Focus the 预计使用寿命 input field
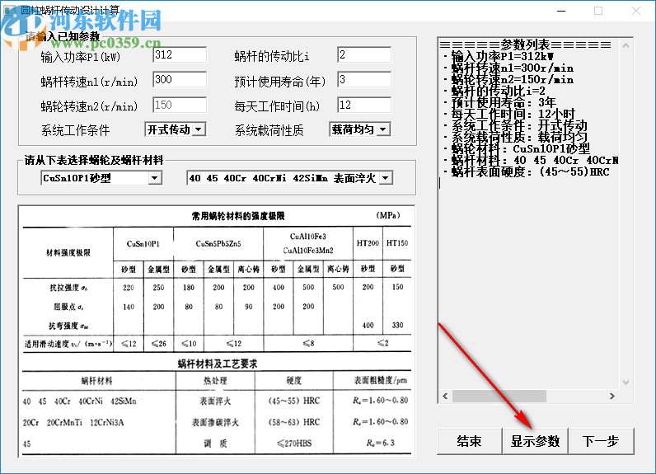 pyautogui.click(x=364, y=79)
